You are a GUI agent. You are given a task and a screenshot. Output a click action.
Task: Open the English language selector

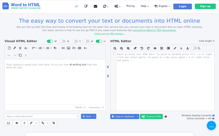pos(162,6)
